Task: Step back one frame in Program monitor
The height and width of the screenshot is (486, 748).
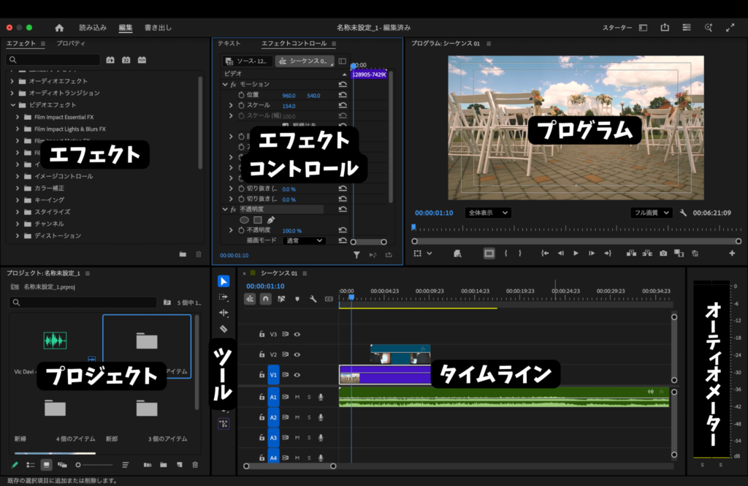Action: coord(560,254)
